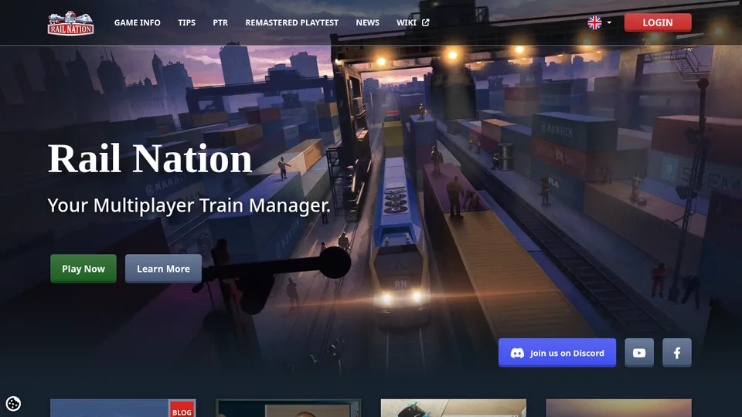Click the Rail Nation headline text

pyautogui.click(x=150, y=159)
